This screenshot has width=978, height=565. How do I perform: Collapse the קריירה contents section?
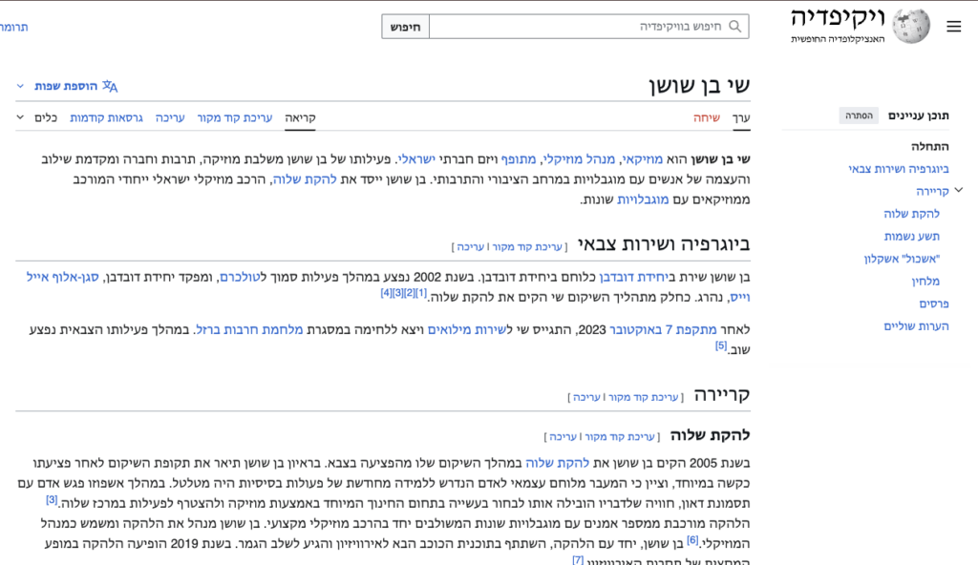pos(959,190)
